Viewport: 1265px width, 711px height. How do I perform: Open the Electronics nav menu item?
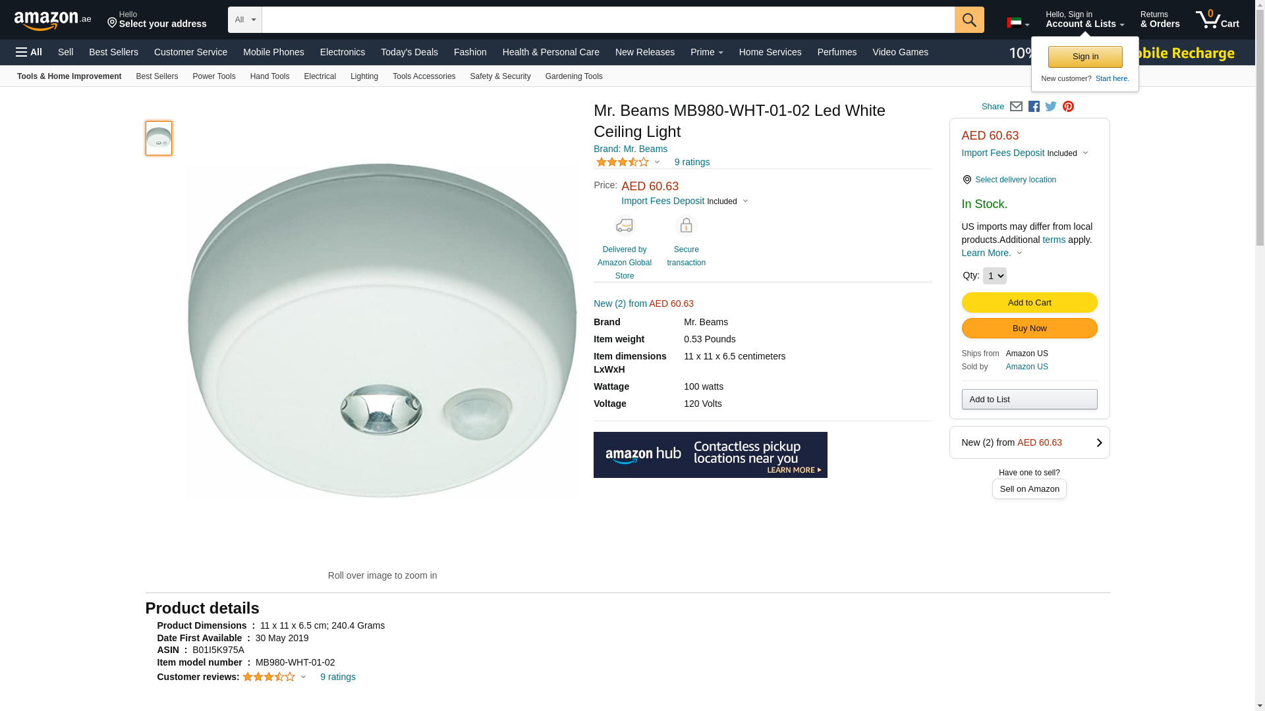tap(342, 52)
